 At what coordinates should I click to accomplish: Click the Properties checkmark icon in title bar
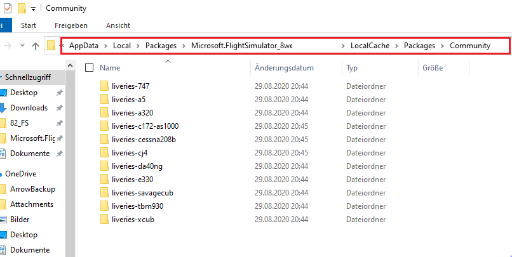[x=7, y=8]
